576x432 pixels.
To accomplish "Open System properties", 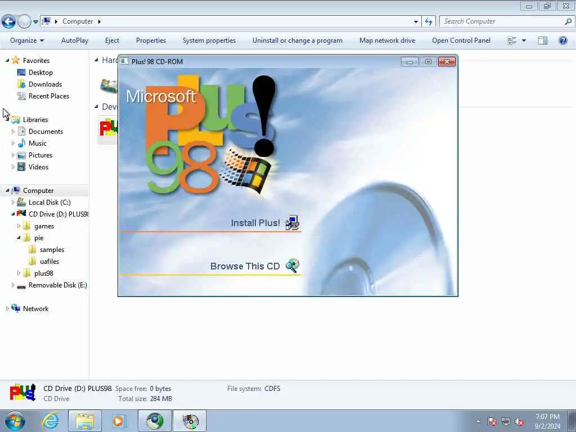I will pyautogui.click(x=209, y=40).
